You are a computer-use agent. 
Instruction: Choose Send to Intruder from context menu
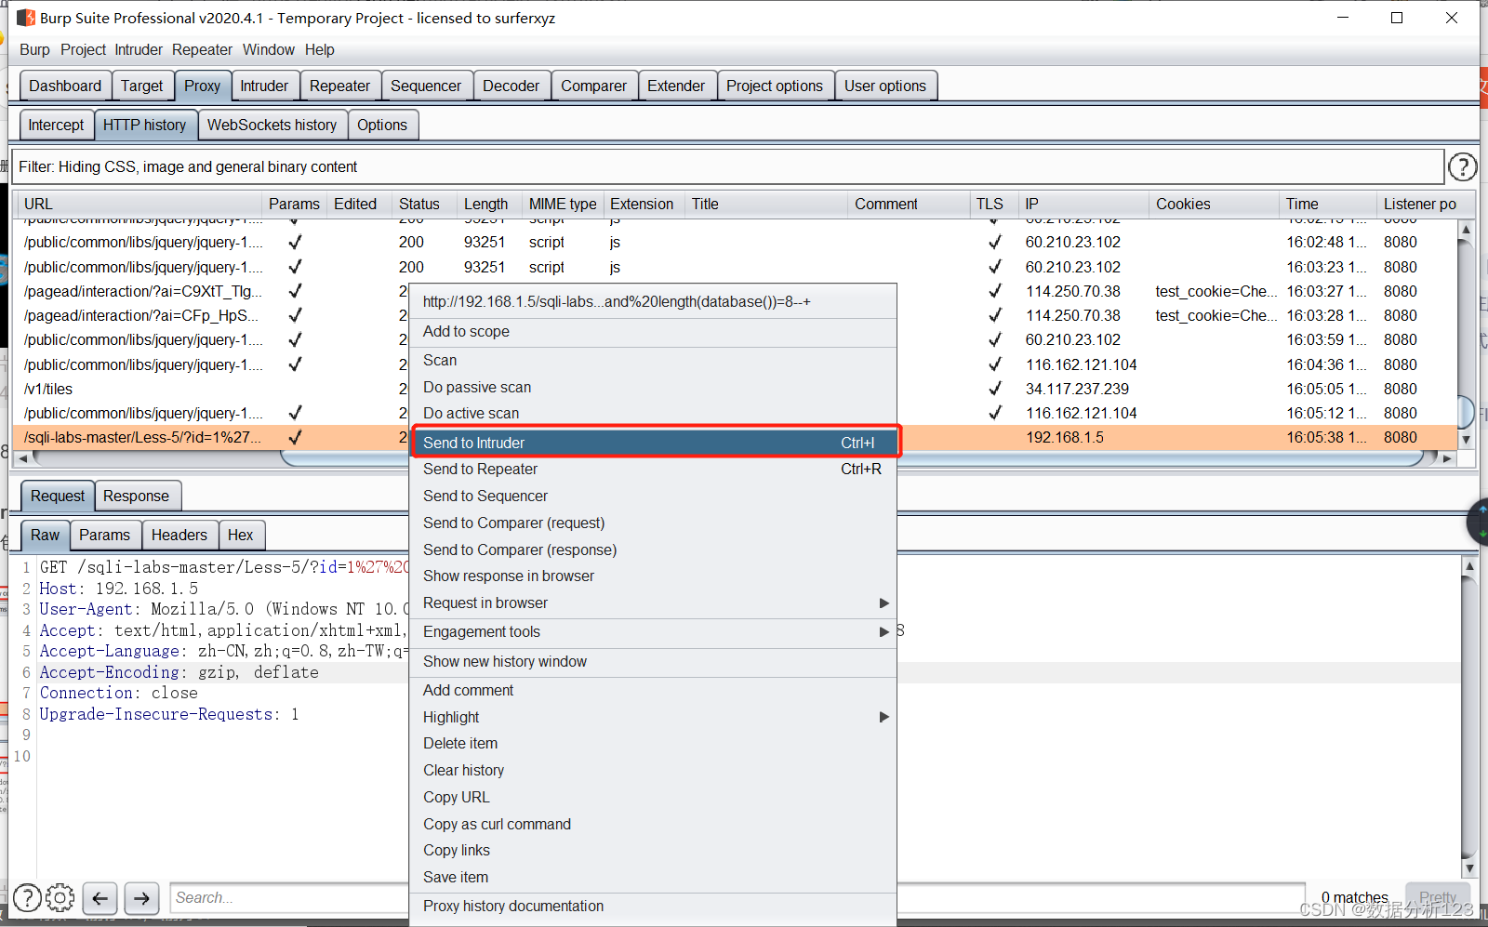point(655,443)
